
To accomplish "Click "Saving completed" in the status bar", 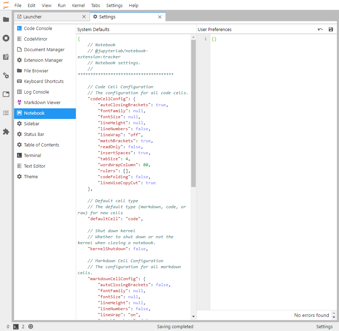I will pos(175,327).
